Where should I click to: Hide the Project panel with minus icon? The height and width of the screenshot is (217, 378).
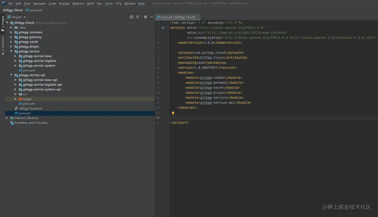[x=152, y=17]
